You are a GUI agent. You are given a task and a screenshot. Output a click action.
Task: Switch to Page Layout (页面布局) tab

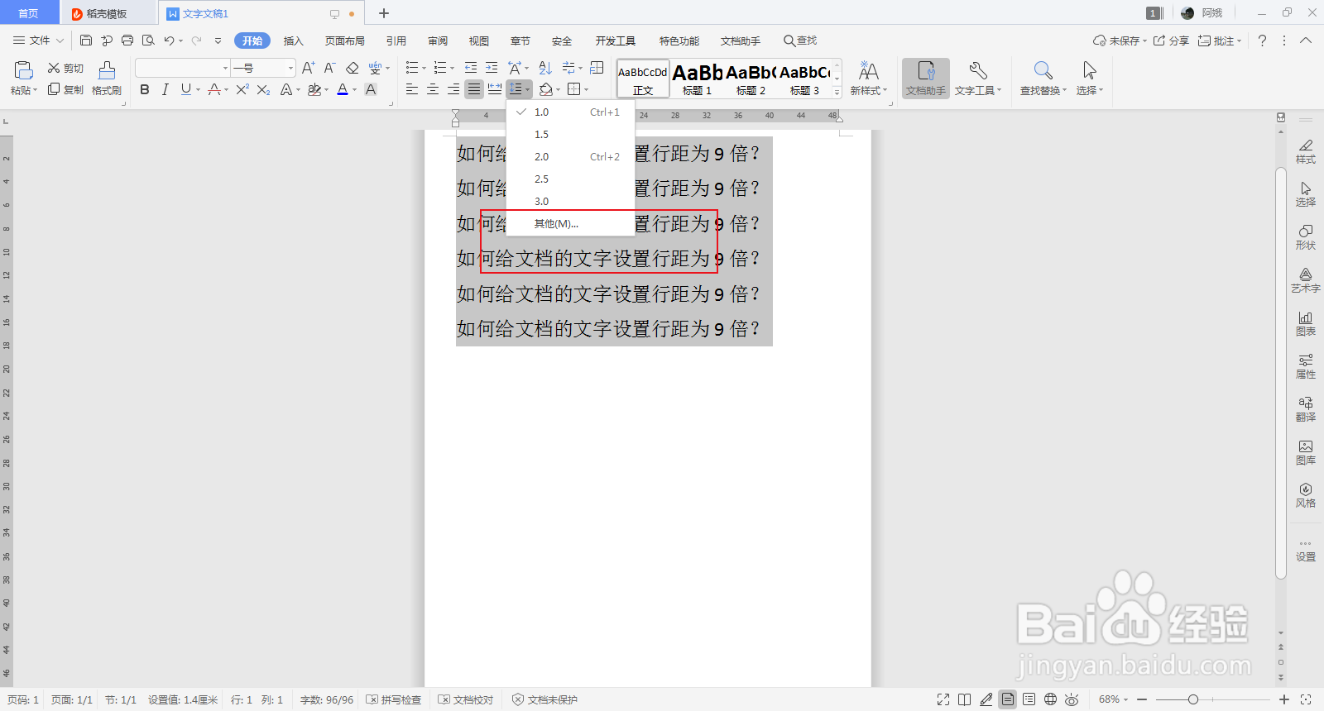345,41
